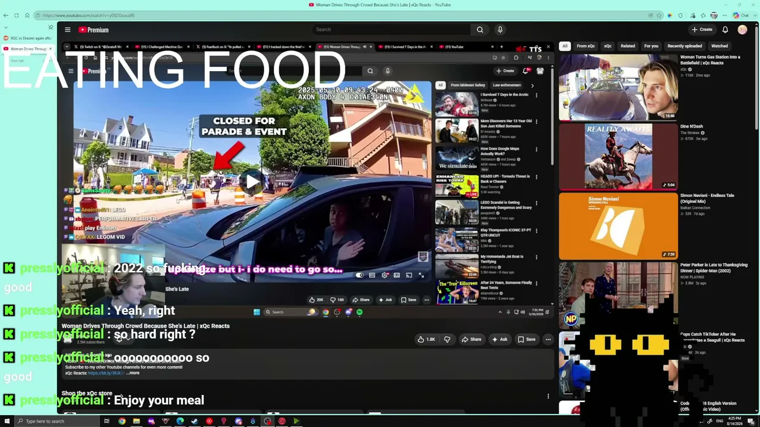Open the Edge profile avatar

pyautogui.click(x=714, y=15)
